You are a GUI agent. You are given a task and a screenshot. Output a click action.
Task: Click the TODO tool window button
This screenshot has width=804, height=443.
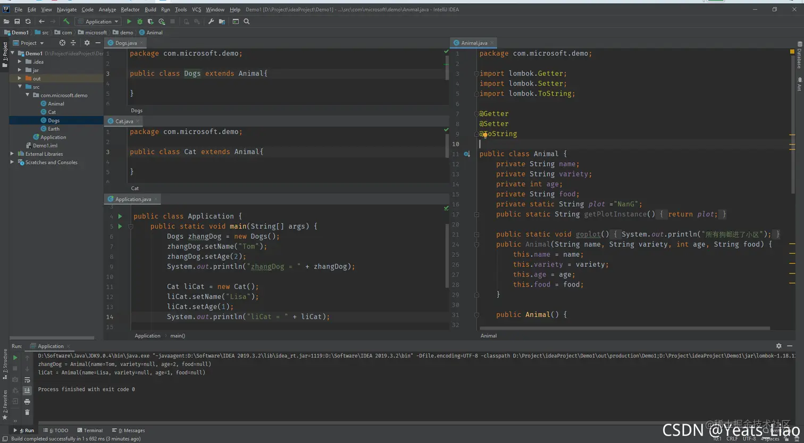(58, 430)
